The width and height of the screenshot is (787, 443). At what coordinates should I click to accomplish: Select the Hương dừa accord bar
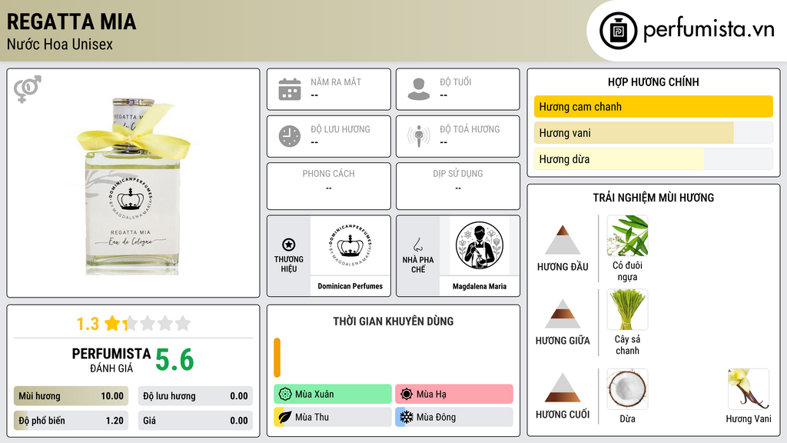[x=653, y=159]
